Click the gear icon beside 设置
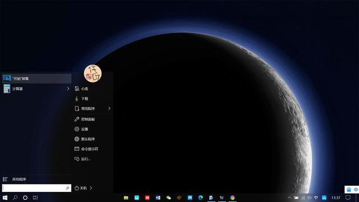Screen dimensions: 359x202 [77, 129]
